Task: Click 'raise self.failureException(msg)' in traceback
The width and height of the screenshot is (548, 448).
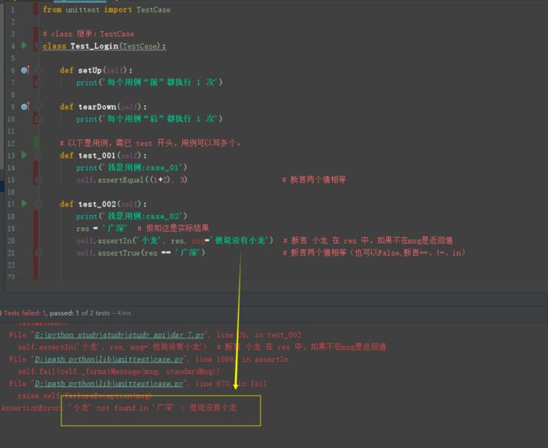Action: 85,396
